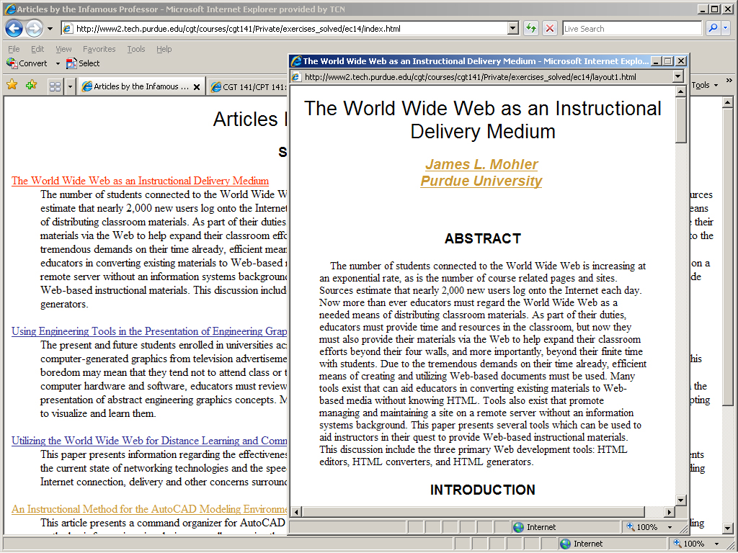Viewport: 738px width, 553px height.
Task: Click into the Live Search box
Action: click(x=631, y=29)
